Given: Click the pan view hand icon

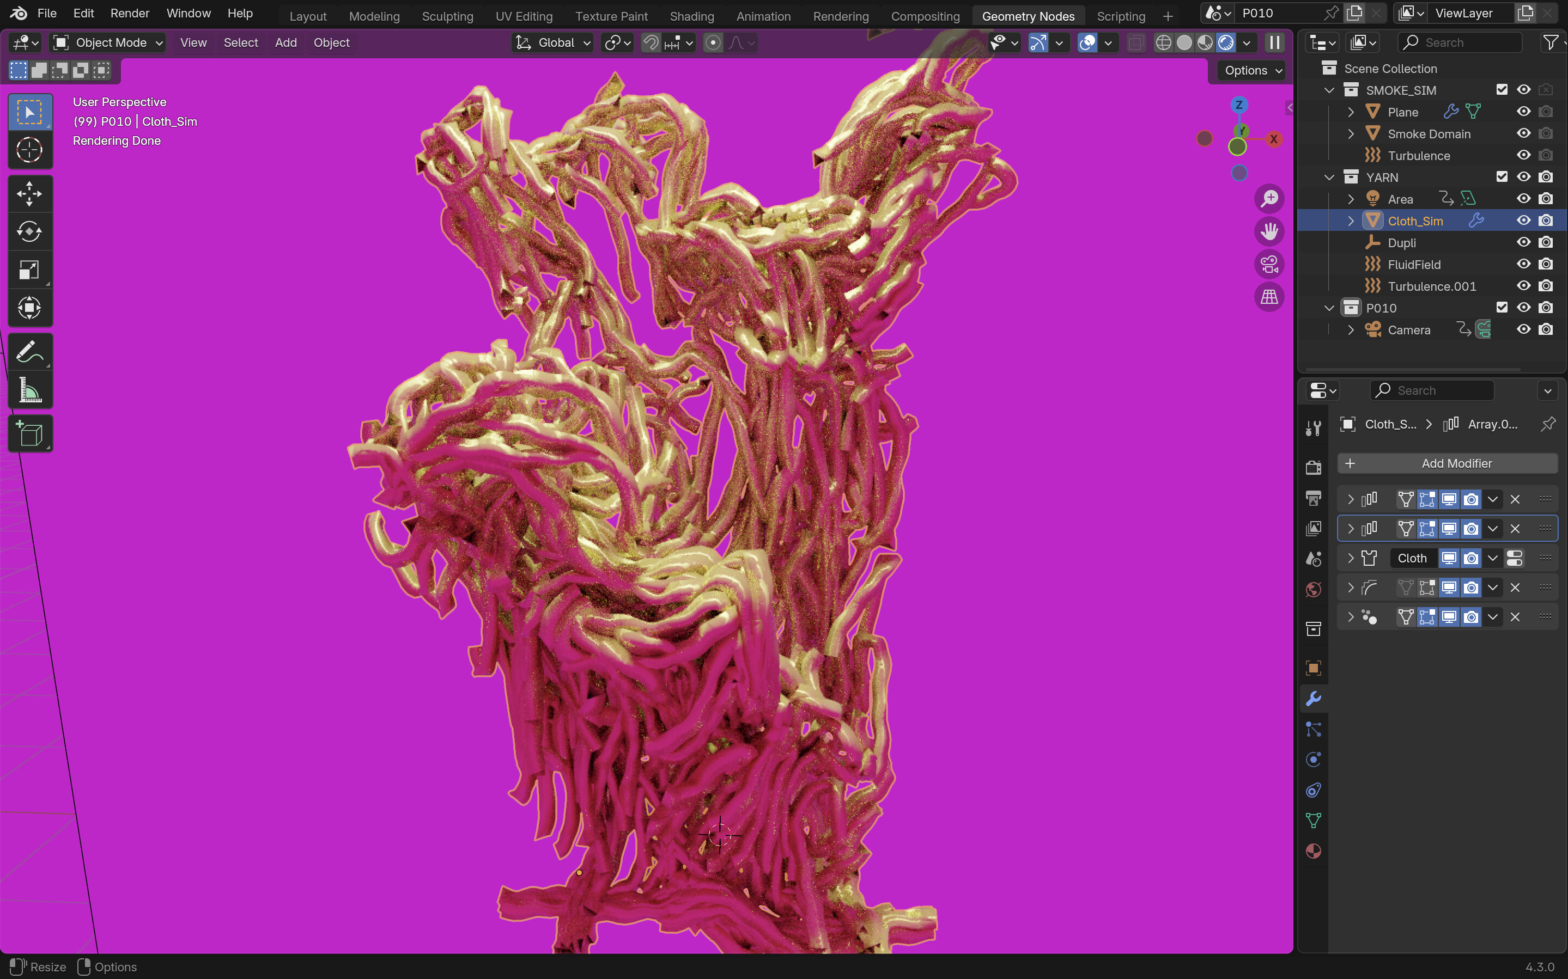Looking at the screenshot, I should pos(1269,231).
